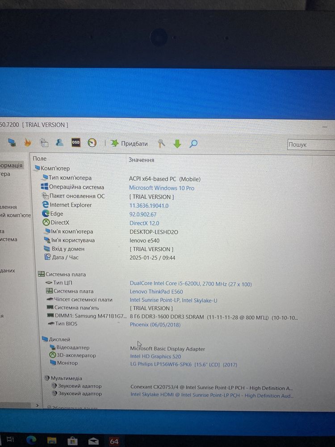
Task: Click the AIDA64 taskbar icon
Action: tap(114, 441)
